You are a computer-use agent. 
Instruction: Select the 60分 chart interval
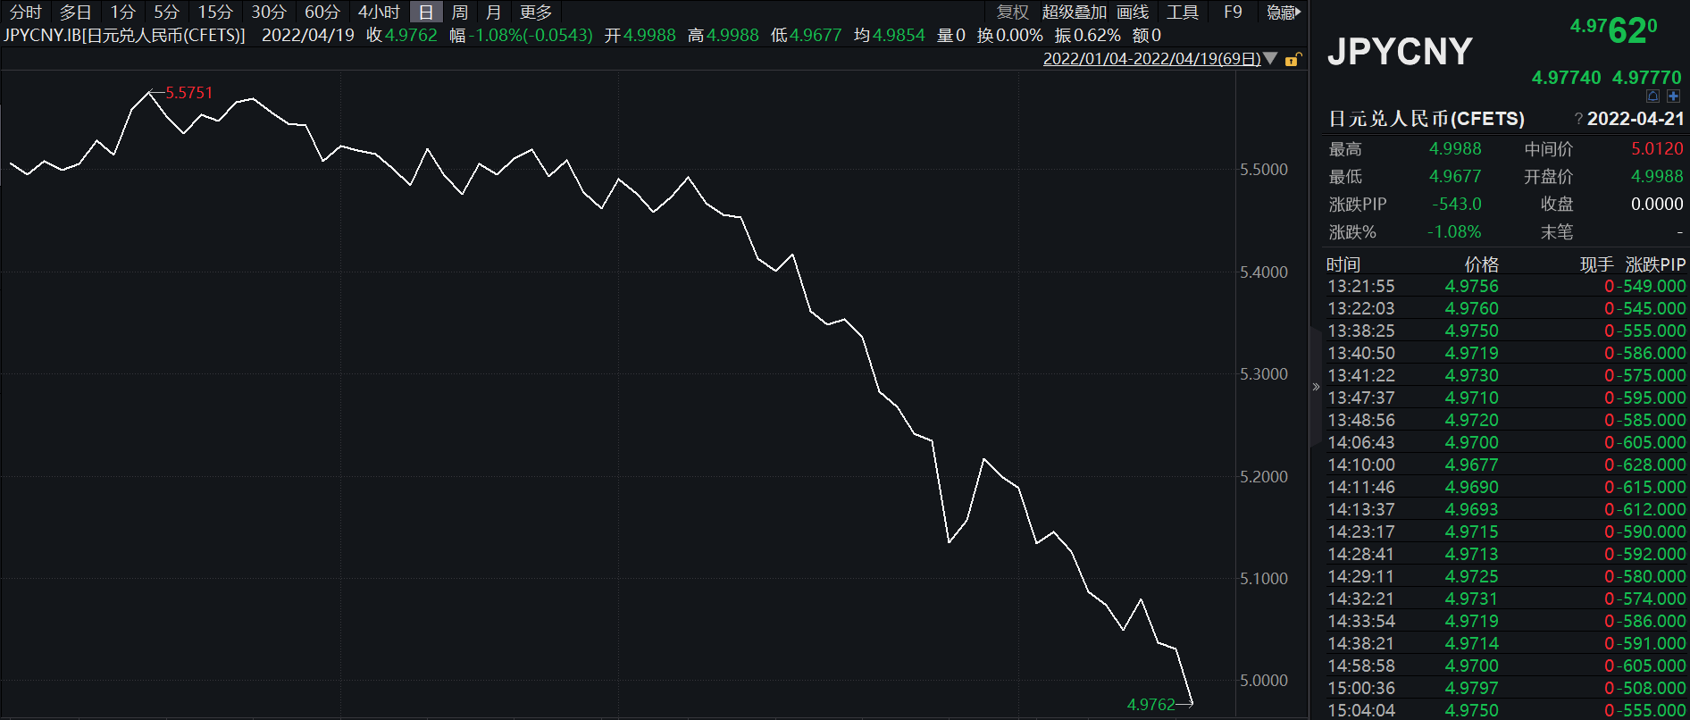pos(322,13)
